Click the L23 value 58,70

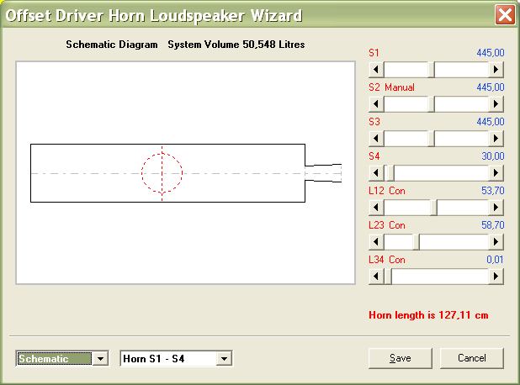(x=493, y=225)
